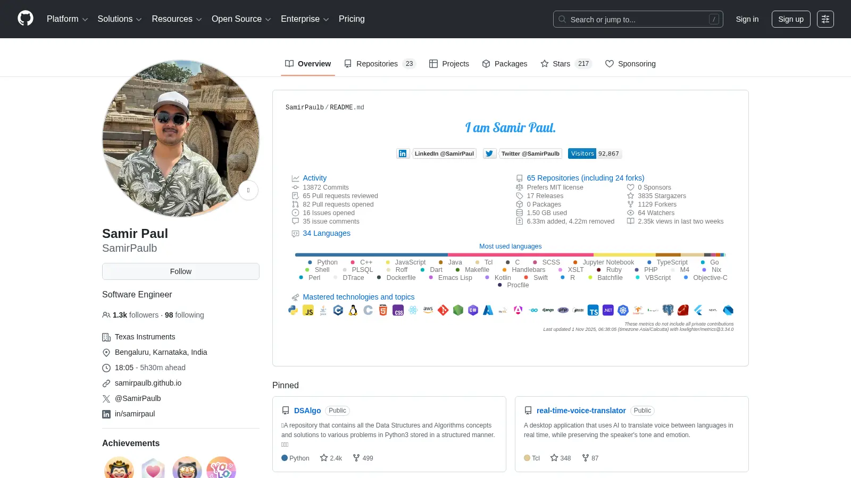851x478 pixels.
Task: Click the AWS logo icon
Action: click(x=428, y=310)
